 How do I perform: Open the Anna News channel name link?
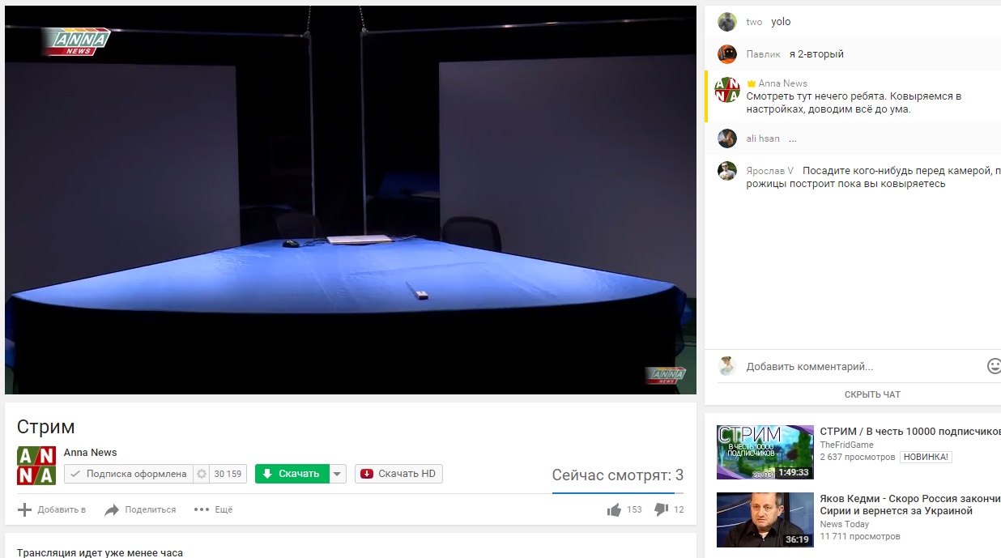[x=90, y=453]
